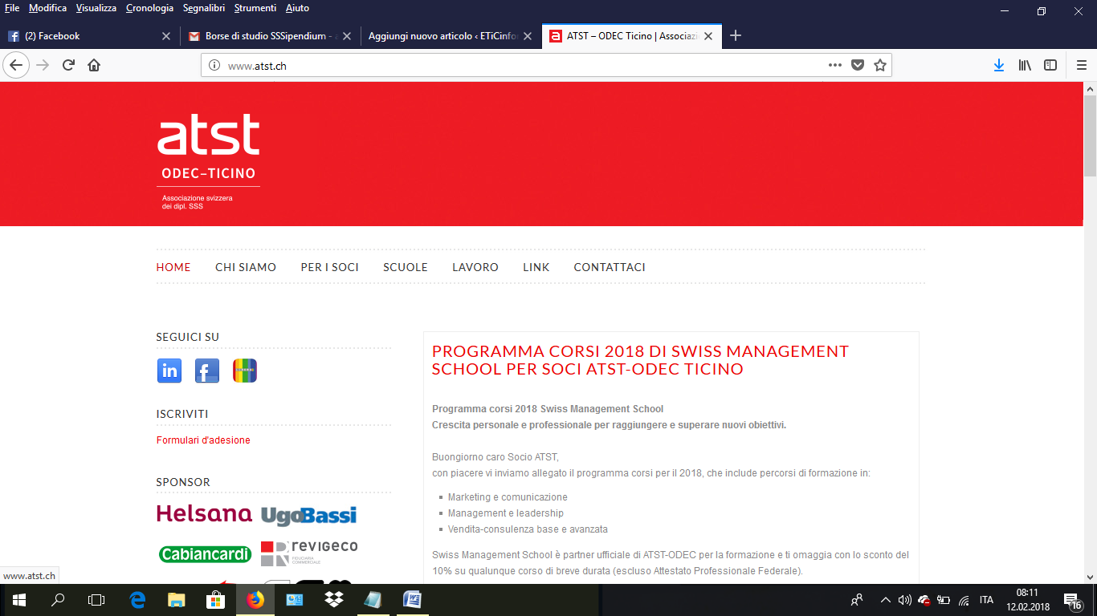This screenshot has height=616, width=1097.
Task: Open Microsoft Word from the taskbar
Action: click(412, 599)
